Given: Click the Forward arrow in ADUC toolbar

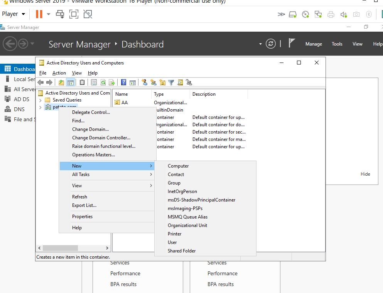Looking at the screenshot, I should tap(49, 83).
